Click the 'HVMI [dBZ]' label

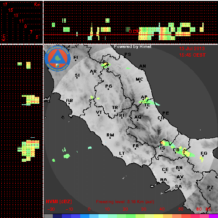click(x=59, y=201)
